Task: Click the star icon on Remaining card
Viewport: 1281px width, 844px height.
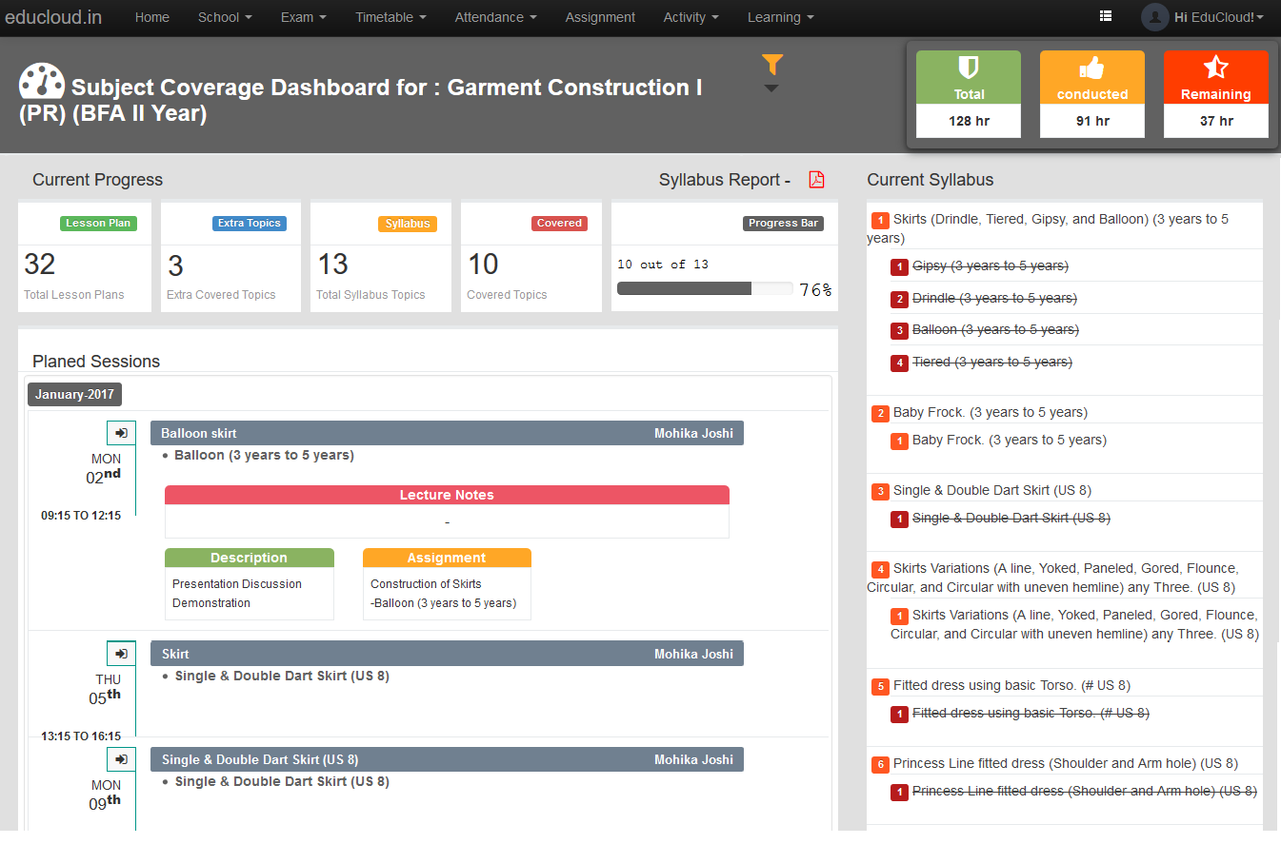Action: pyautogui.click(x=1215, y=68)
